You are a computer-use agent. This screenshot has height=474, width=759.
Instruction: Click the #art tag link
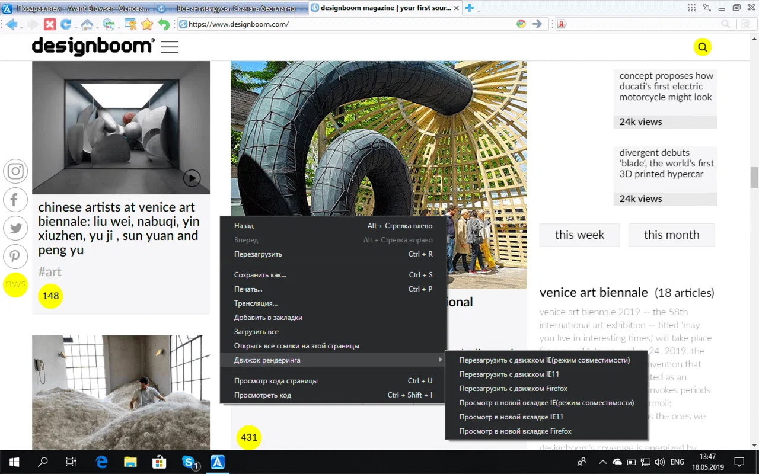pyautogui.click(x=50, y=272)
